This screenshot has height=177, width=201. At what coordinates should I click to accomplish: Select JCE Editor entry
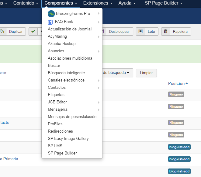57,102
